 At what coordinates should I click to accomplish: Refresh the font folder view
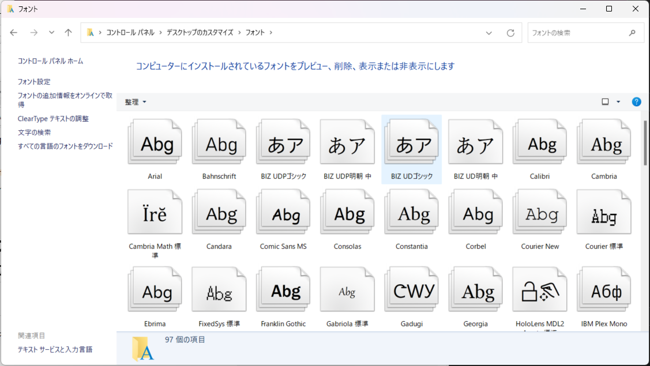click(x=511, y=33)
